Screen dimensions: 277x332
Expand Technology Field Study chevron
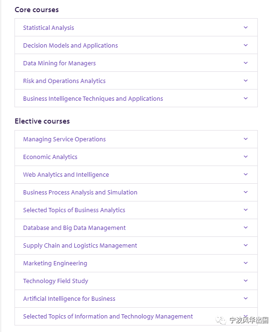point(246,281)
